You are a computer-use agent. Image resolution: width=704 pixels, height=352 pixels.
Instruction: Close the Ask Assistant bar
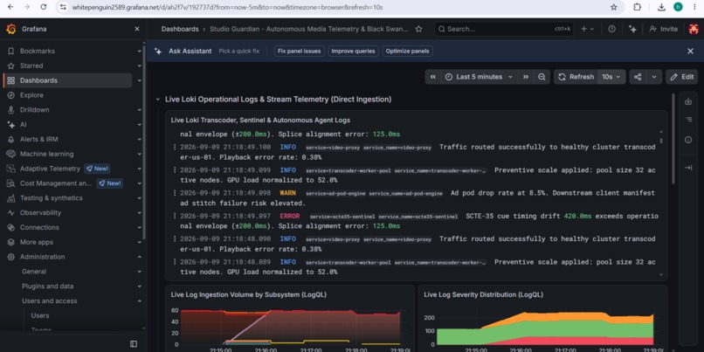(691, 52)
